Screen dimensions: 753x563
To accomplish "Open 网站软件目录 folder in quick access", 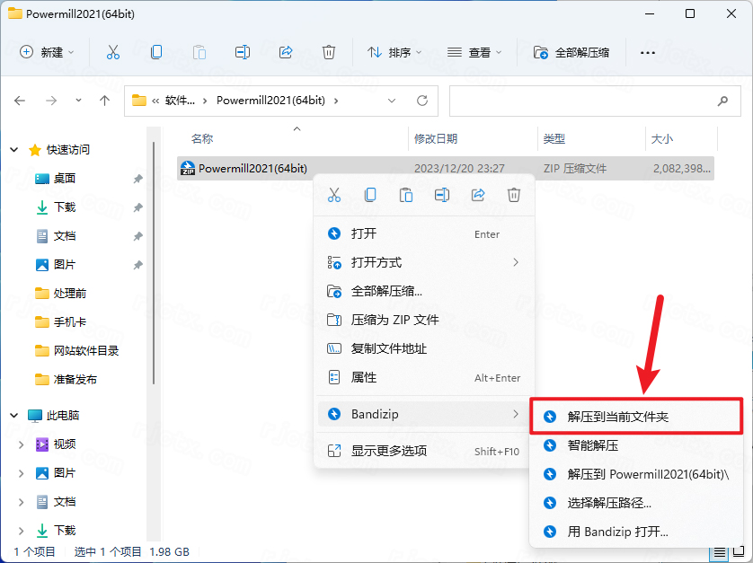I will coord(77,351).
